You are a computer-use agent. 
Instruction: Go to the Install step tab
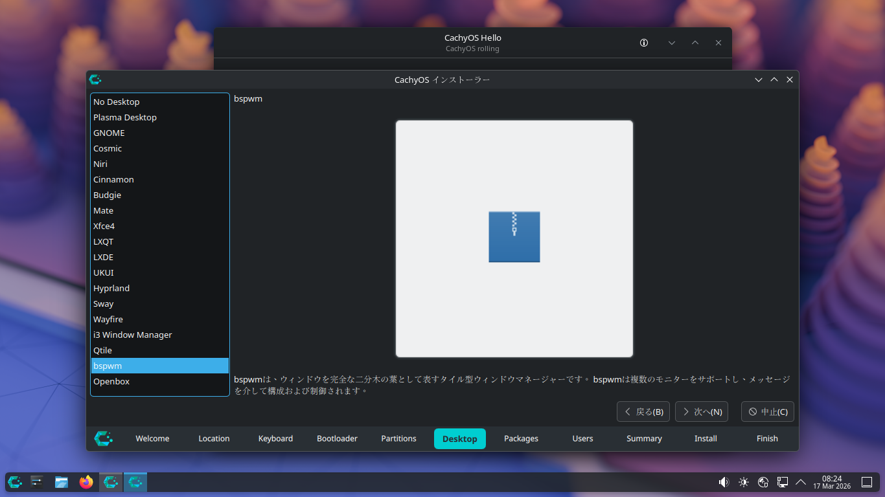coord(706,439)
